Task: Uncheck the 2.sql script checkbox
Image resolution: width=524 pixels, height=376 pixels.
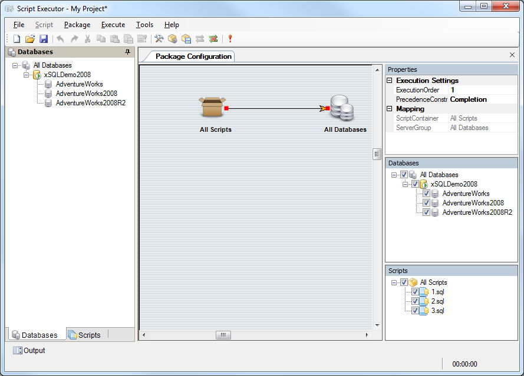Action: tap(415, 301)
